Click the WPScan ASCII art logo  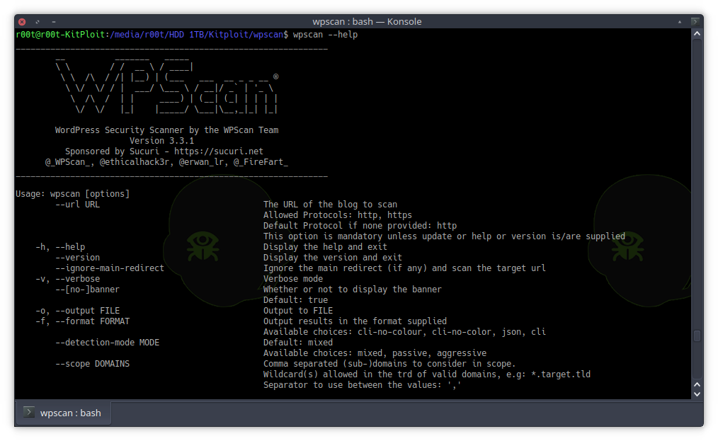pyautogui.click(x=166, y=86)
